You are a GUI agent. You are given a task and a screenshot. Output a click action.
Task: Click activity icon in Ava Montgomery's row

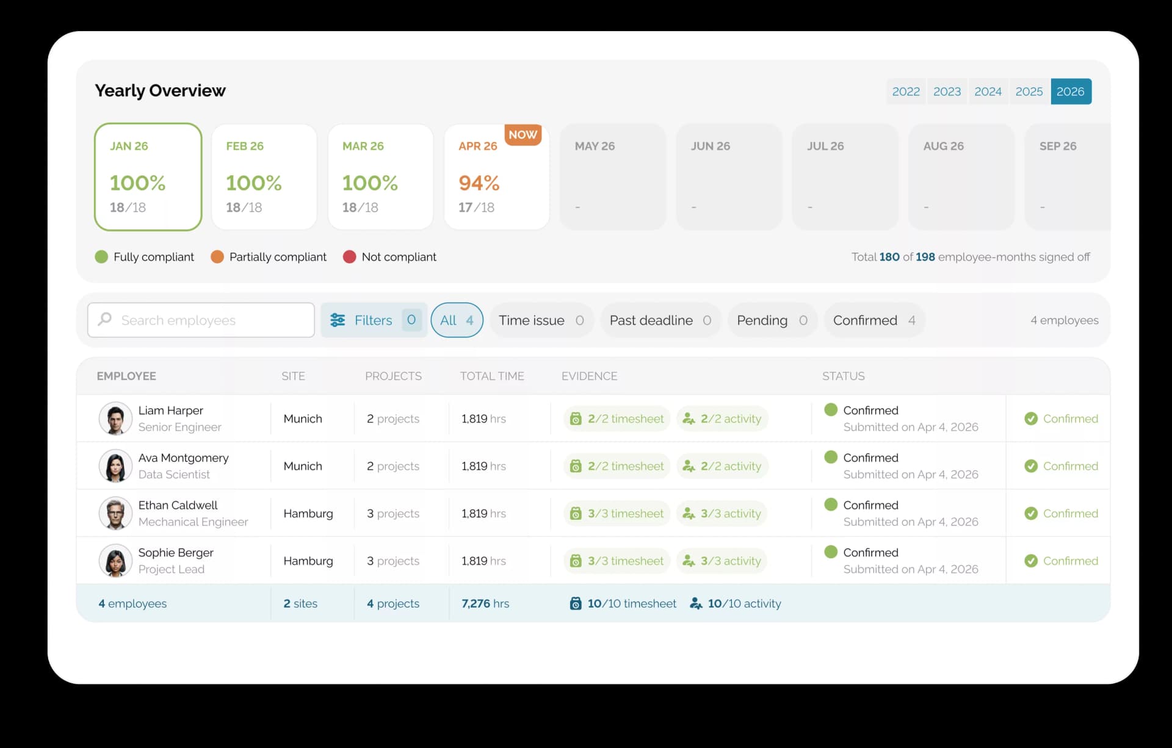[x=689, y=466]
